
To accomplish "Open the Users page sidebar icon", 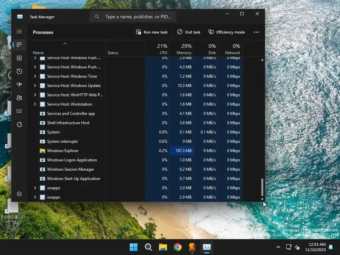I will click(x=19, y=98).
